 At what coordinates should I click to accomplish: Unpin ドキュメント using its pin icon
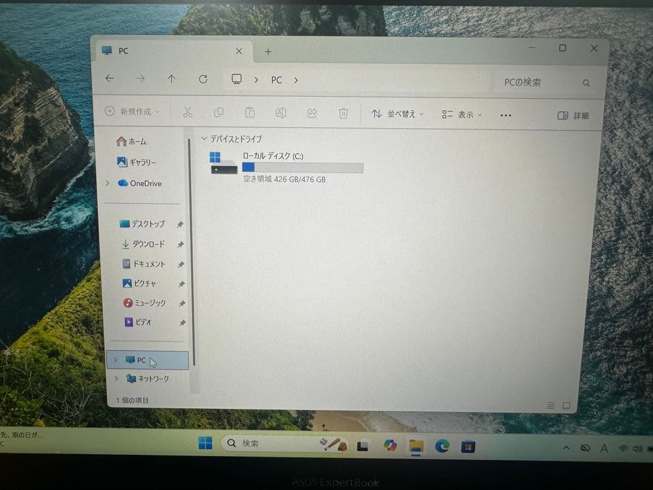pyautogui.click(x=181, y=264)
